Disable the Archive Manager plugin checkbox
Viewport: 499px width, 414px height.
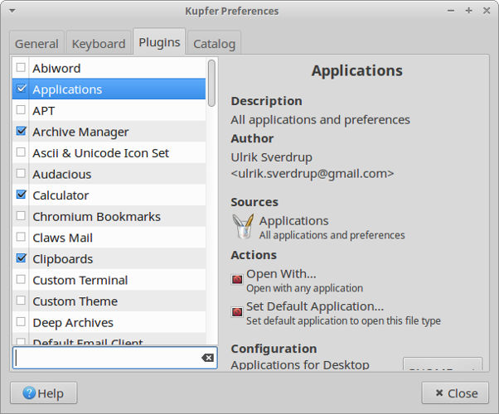[x=21, y=131]
